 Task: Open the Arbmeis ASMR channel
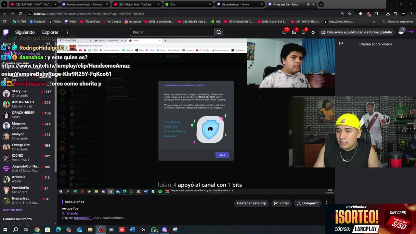(27, 179)
